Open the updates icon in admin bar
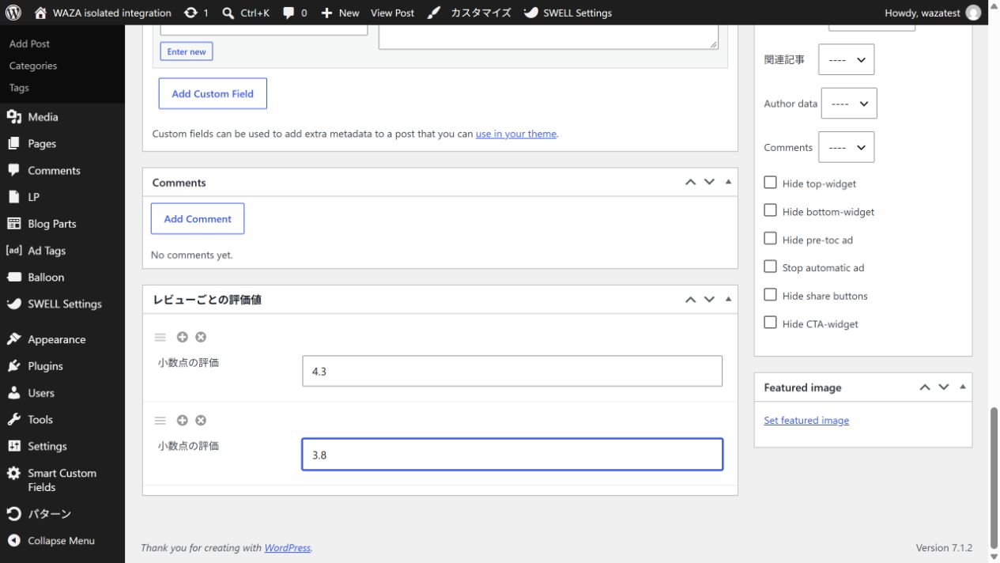The image size is (1000, 563). coord(191,13)
